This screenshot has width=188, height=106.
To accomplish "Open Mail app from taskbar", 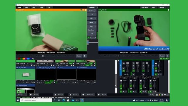I will click(73, 100).
